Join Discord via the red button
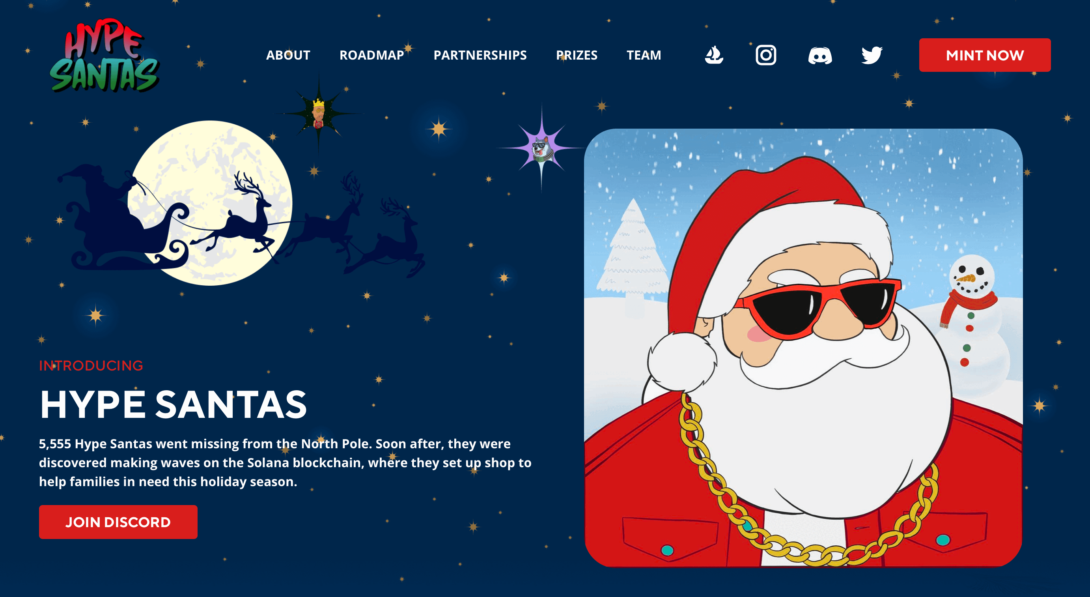Viewport: 1090px width, 597px height. tap(118, 522)
